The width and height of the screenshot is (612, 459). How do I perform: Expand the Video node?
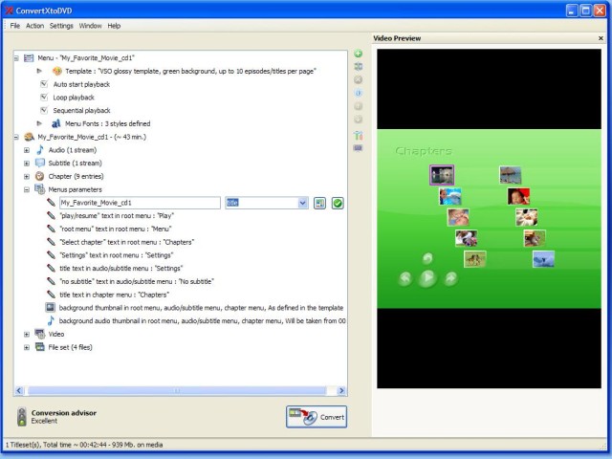point(27,334)
